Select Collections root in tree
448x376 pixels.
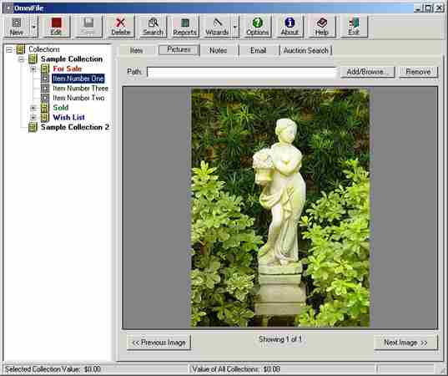point(44,49)
